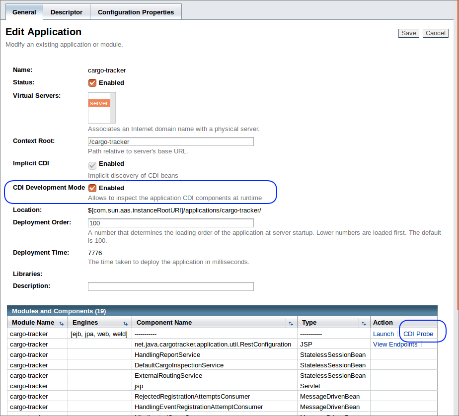Click the '[ejb, jpa, web, weld]' engines cell
Image resolution: width=459 pixels, height=416 pixels.
pyautogui.click(x=99, y=334)
